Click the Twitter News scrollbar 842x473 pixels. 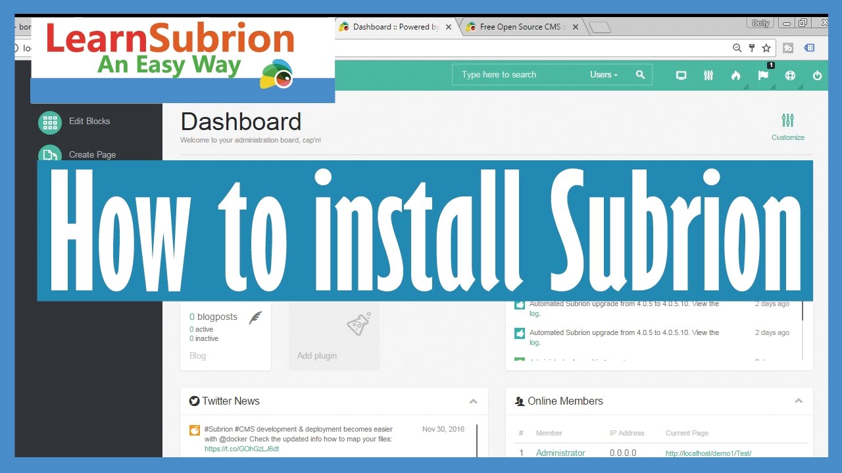[x=477, y=440]
